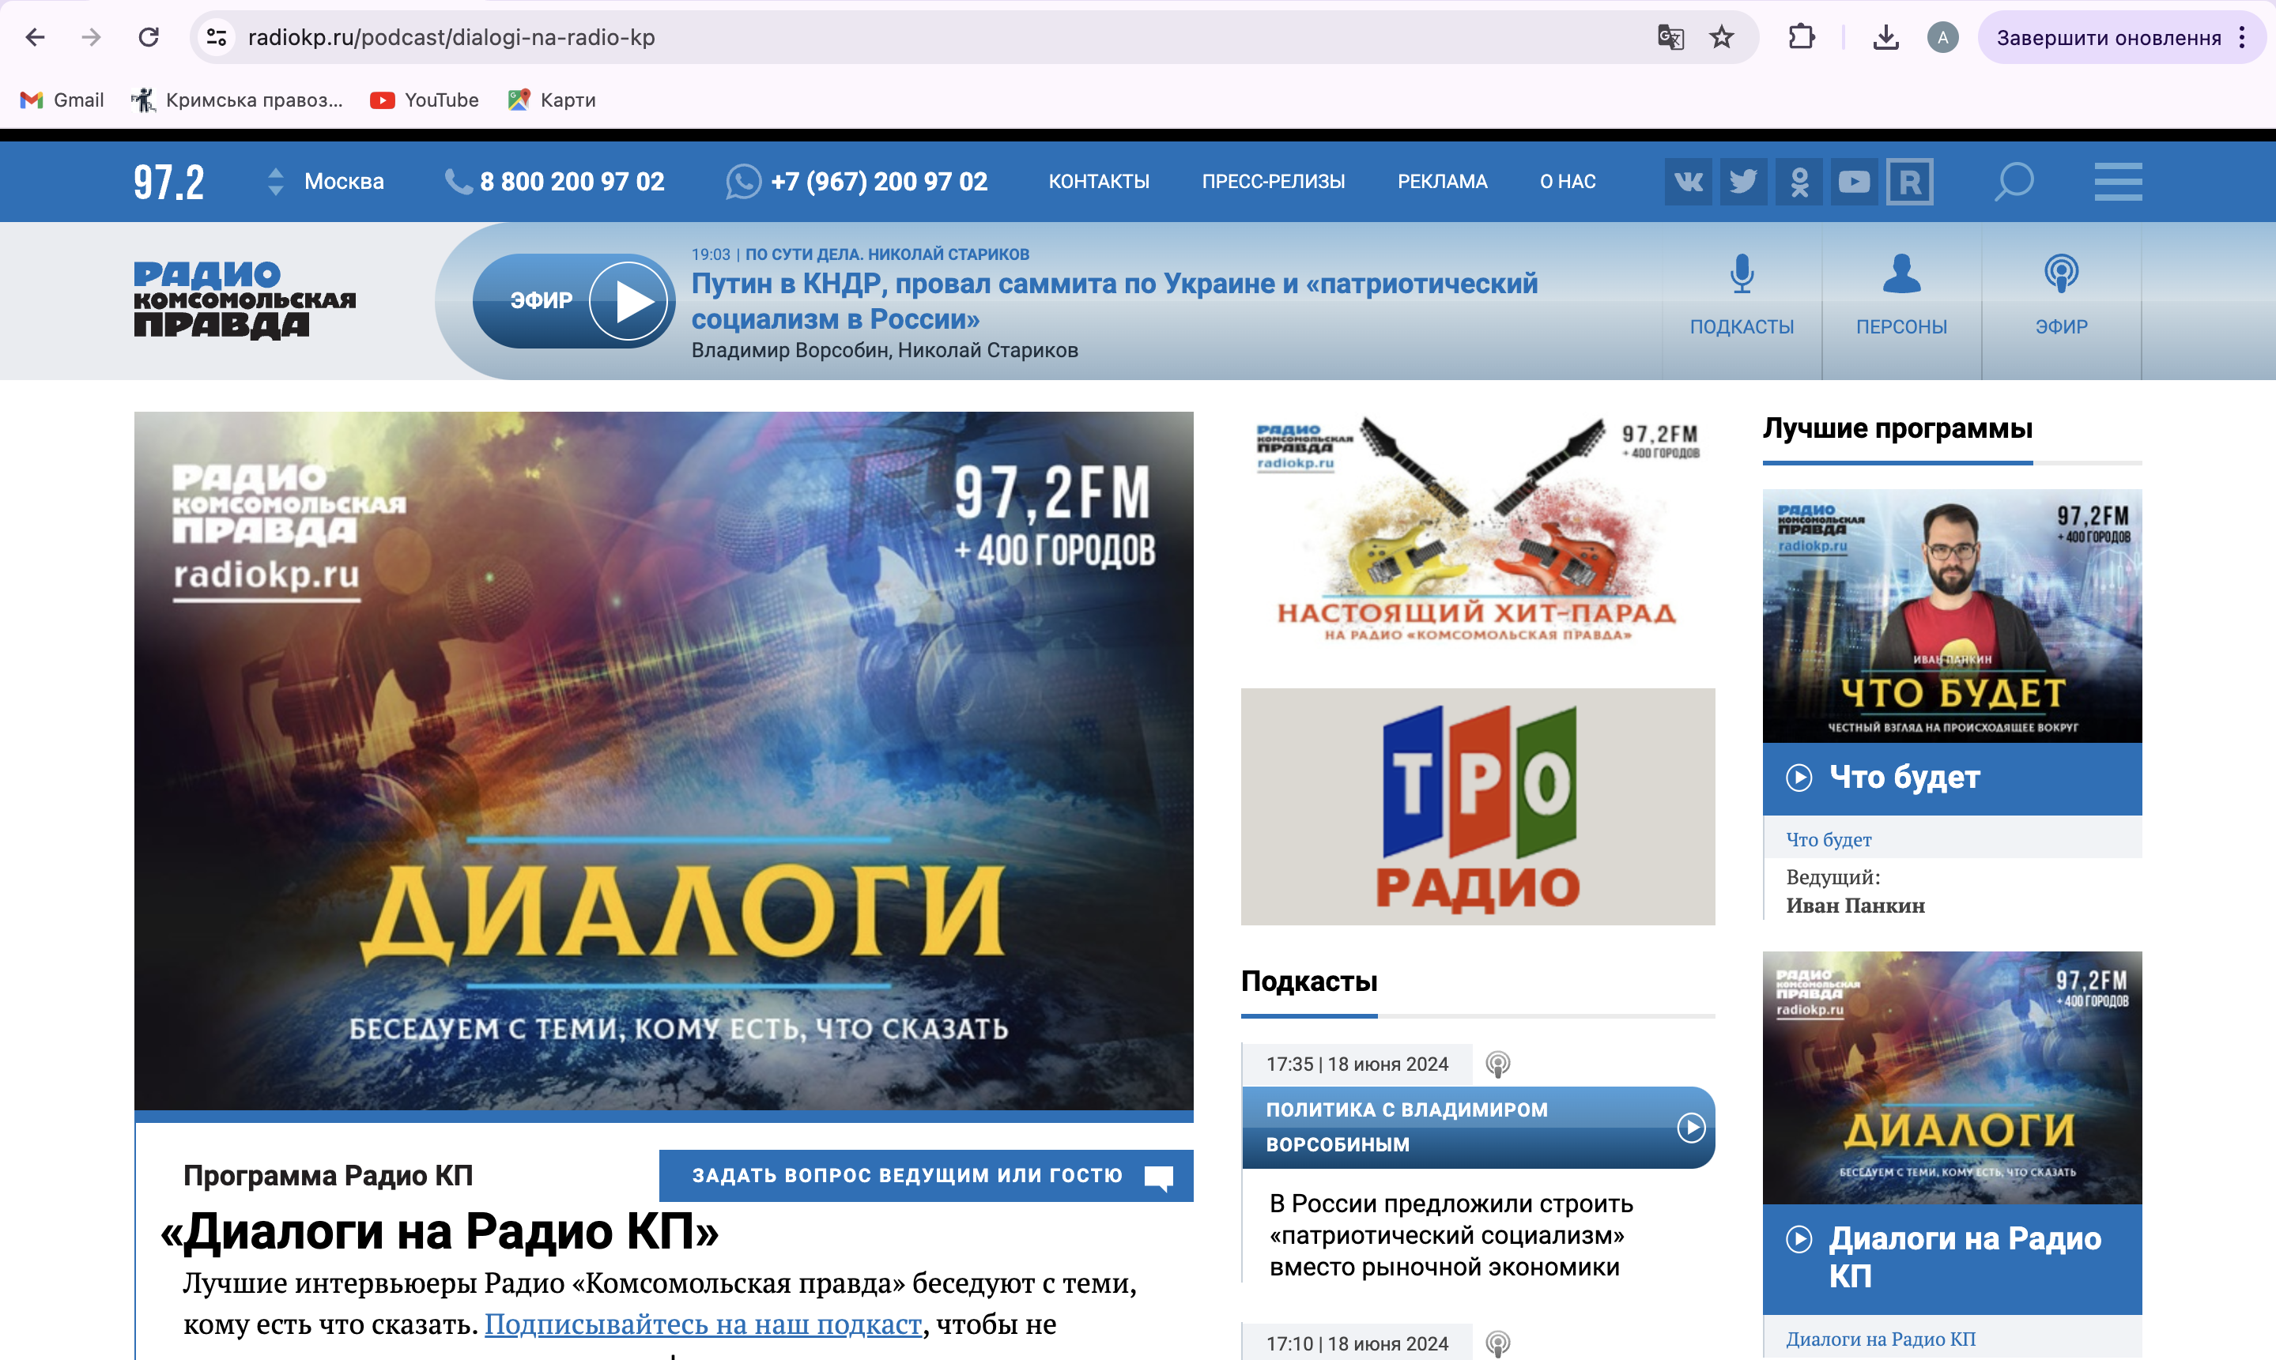Play the Что будет program circle icon
The width and height of the screenshot is (2276, 1360).
1799,778
